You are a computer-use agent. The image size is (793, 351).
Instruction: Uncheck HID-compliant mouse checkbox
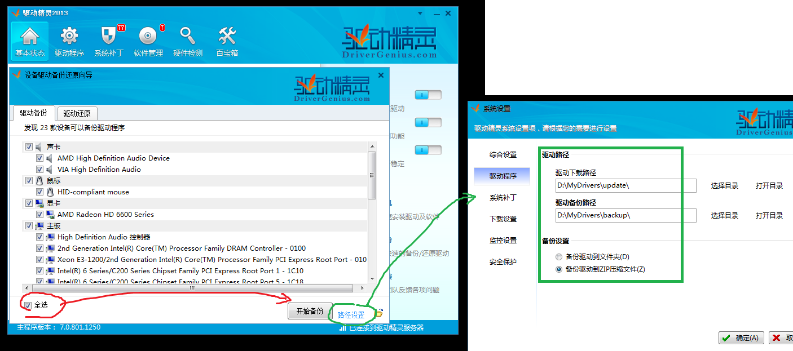(x=39, y=192)
